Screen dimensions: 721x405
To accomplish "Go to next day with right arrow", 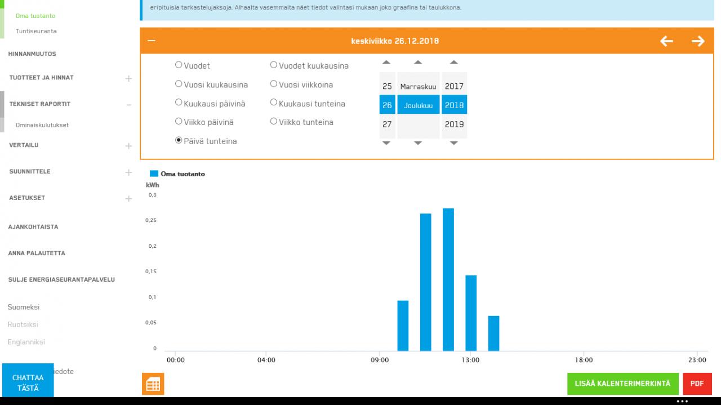I will [698, 41].
